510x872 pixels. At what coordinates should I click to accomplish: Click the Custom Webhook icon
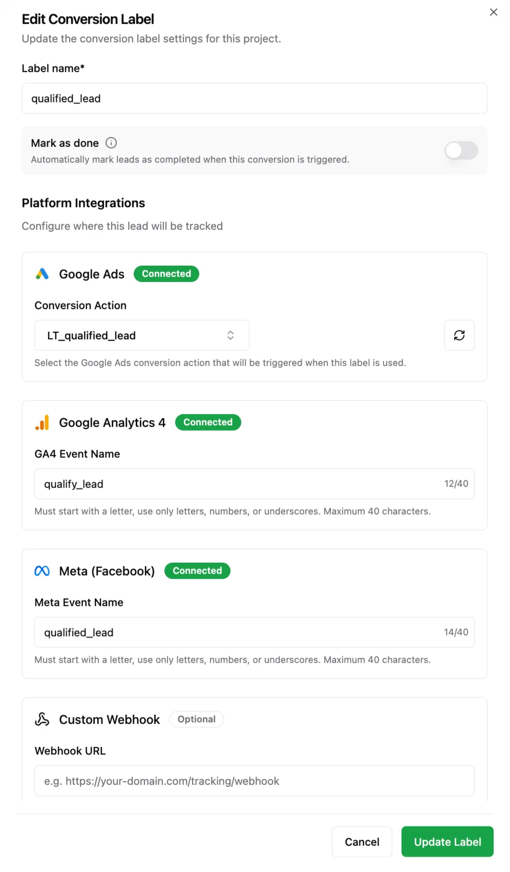[x=41, y=719]
